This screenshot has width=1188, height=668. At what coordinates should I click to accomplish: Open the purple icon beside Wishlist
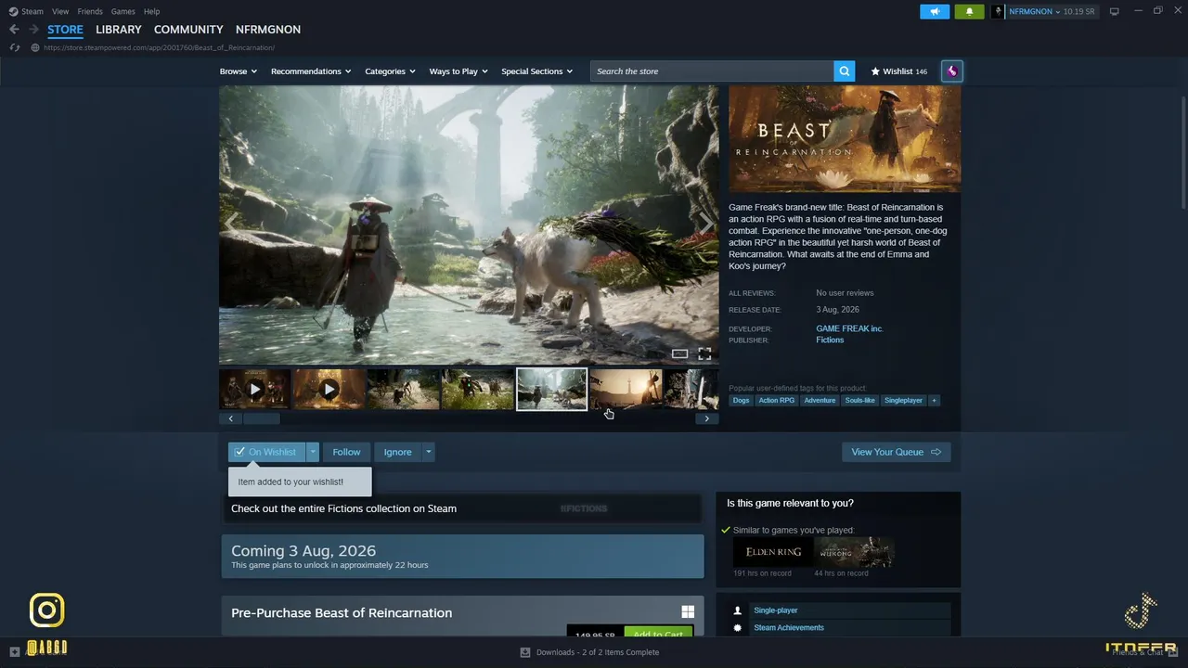tap(951, 71)
